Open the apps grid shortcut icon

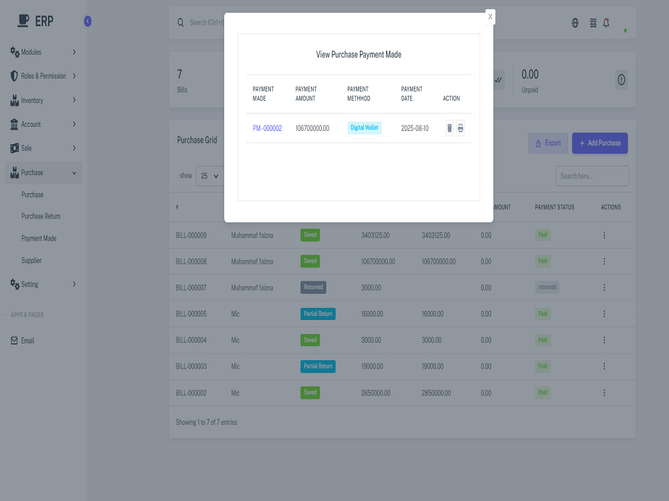point(593,23)
